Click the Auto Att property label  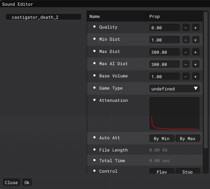click(x=109, y=138)
